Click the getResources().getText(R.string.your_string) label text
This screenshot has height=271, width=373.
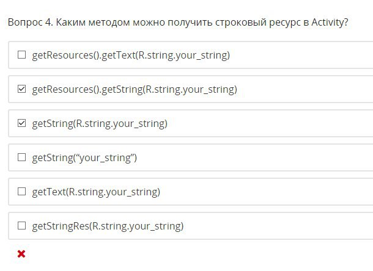tap(131, 56)
